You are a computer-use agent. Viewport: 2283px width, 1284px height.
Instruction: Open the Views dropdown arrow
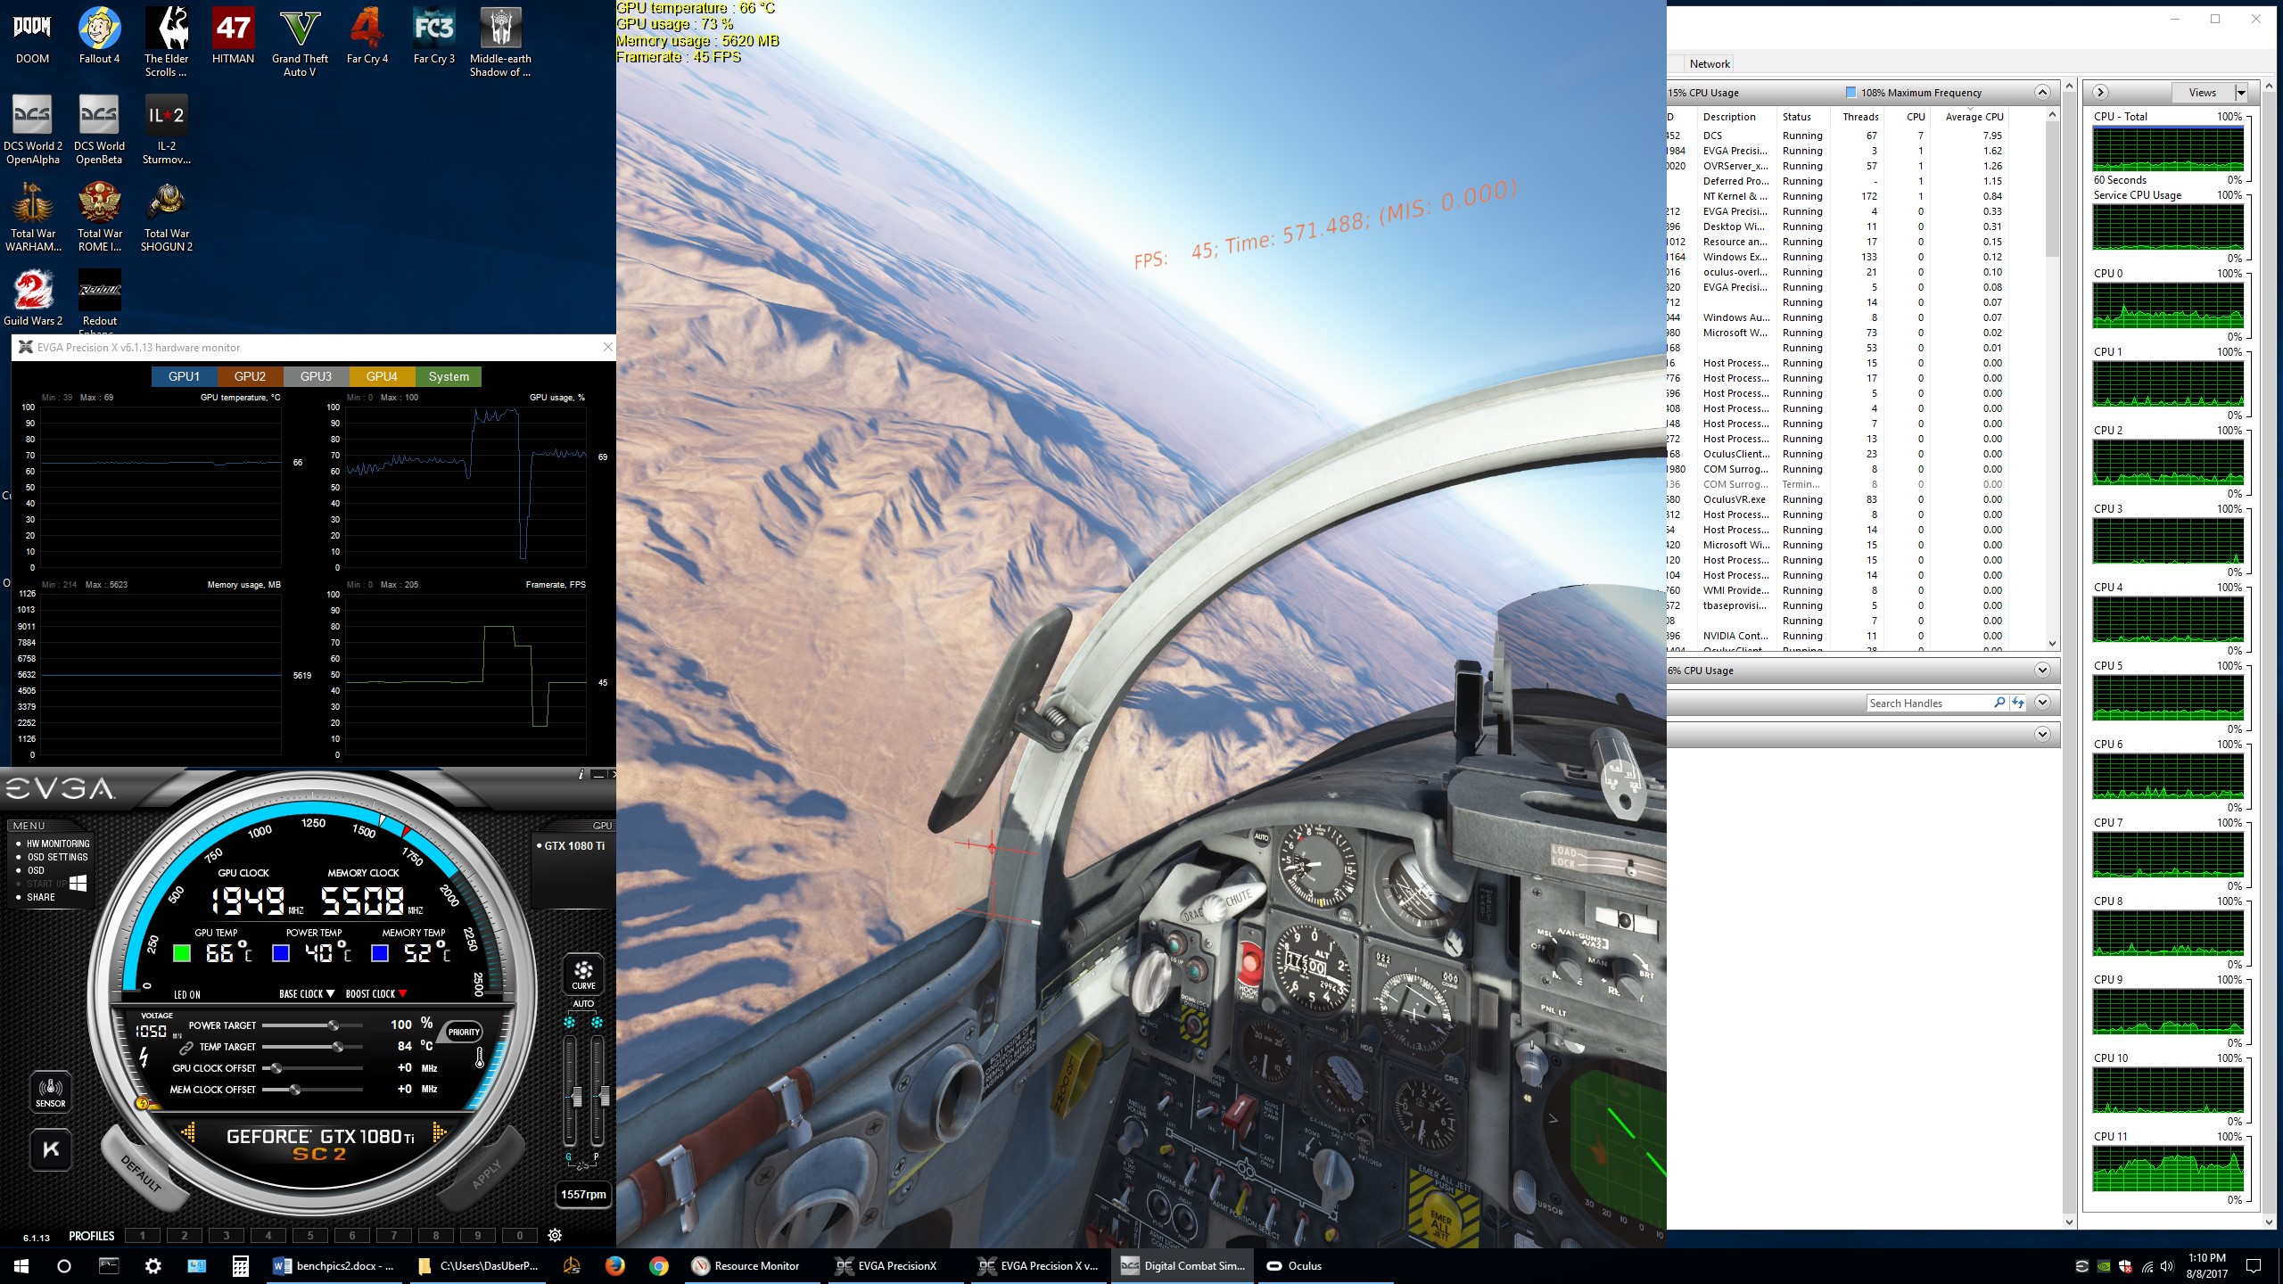[x=2241, y=93]
